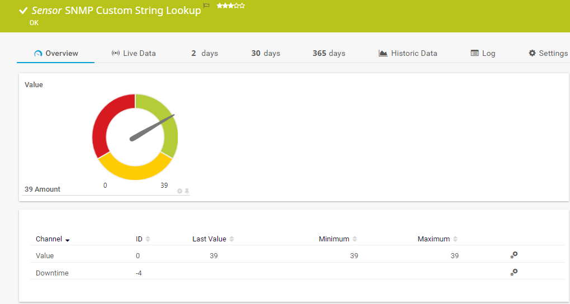The width and height of the screenshot is (570, 304).
Task: Click the Downtime channel name
Action: 52,273
